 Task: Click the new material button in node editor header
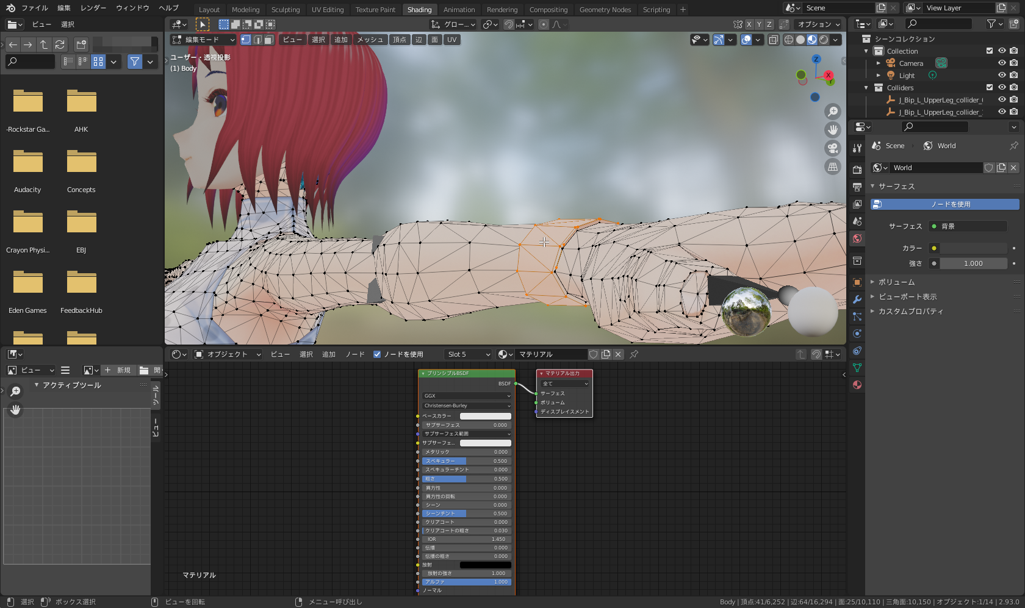(606, 354)
